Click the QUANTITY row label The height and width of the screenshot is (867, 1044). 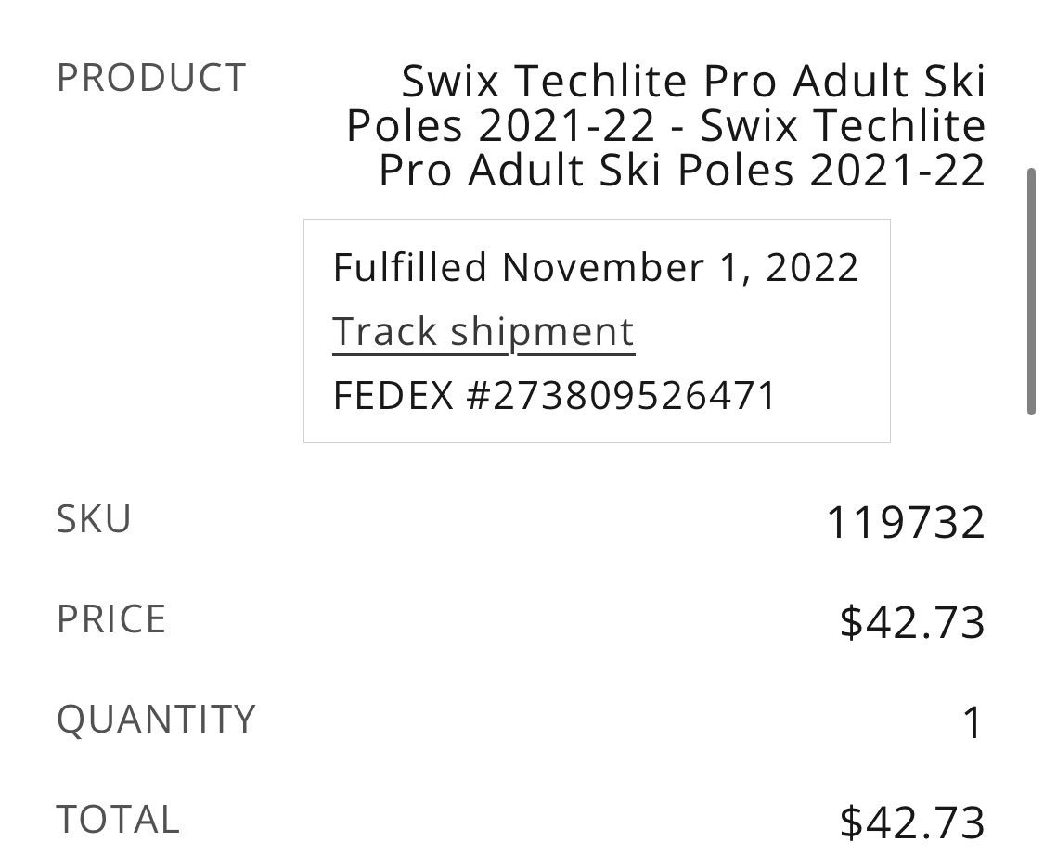(156, 720)
